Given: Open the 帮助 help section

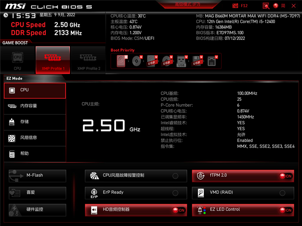Looking at the screenshot, I should pyautogui.click(x=35, y=154).
